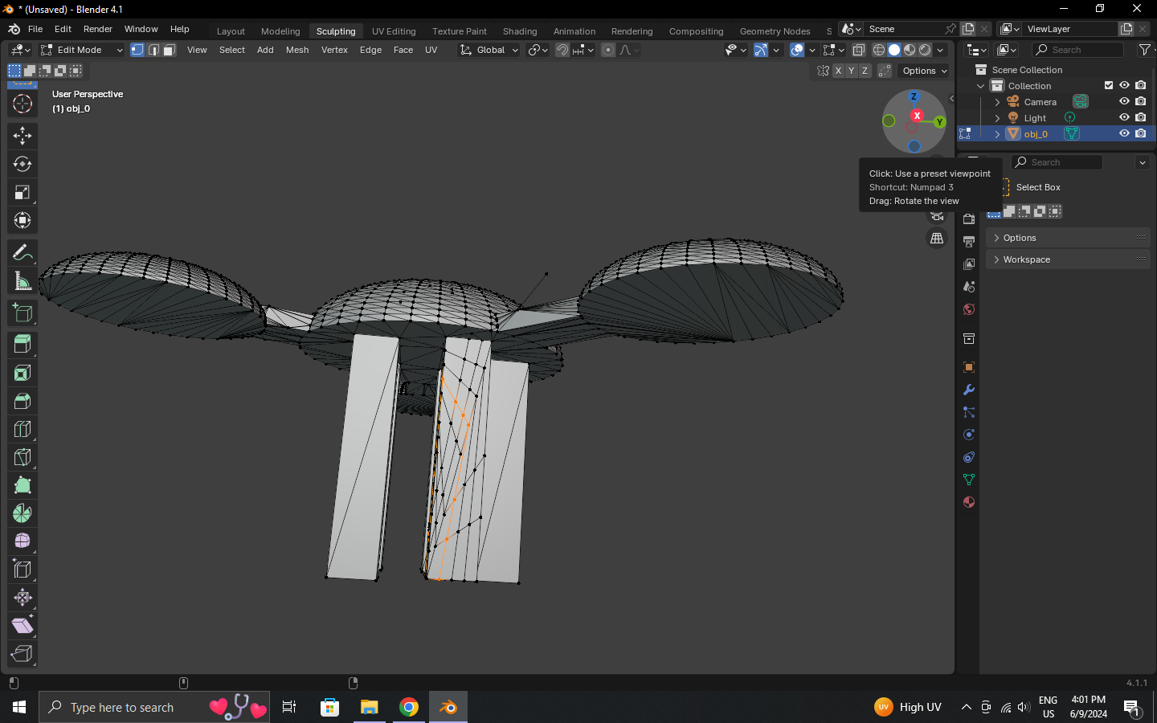Open the Edit Mode dropdown
The width and height of the screenshot is (1157, 723).
coord(81,50)
